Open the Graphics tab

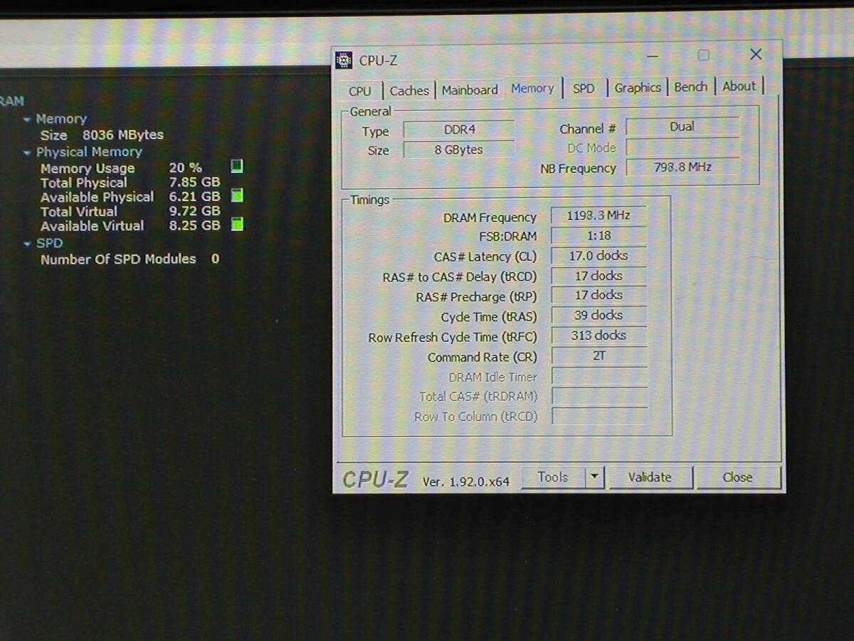pos(638,88)
